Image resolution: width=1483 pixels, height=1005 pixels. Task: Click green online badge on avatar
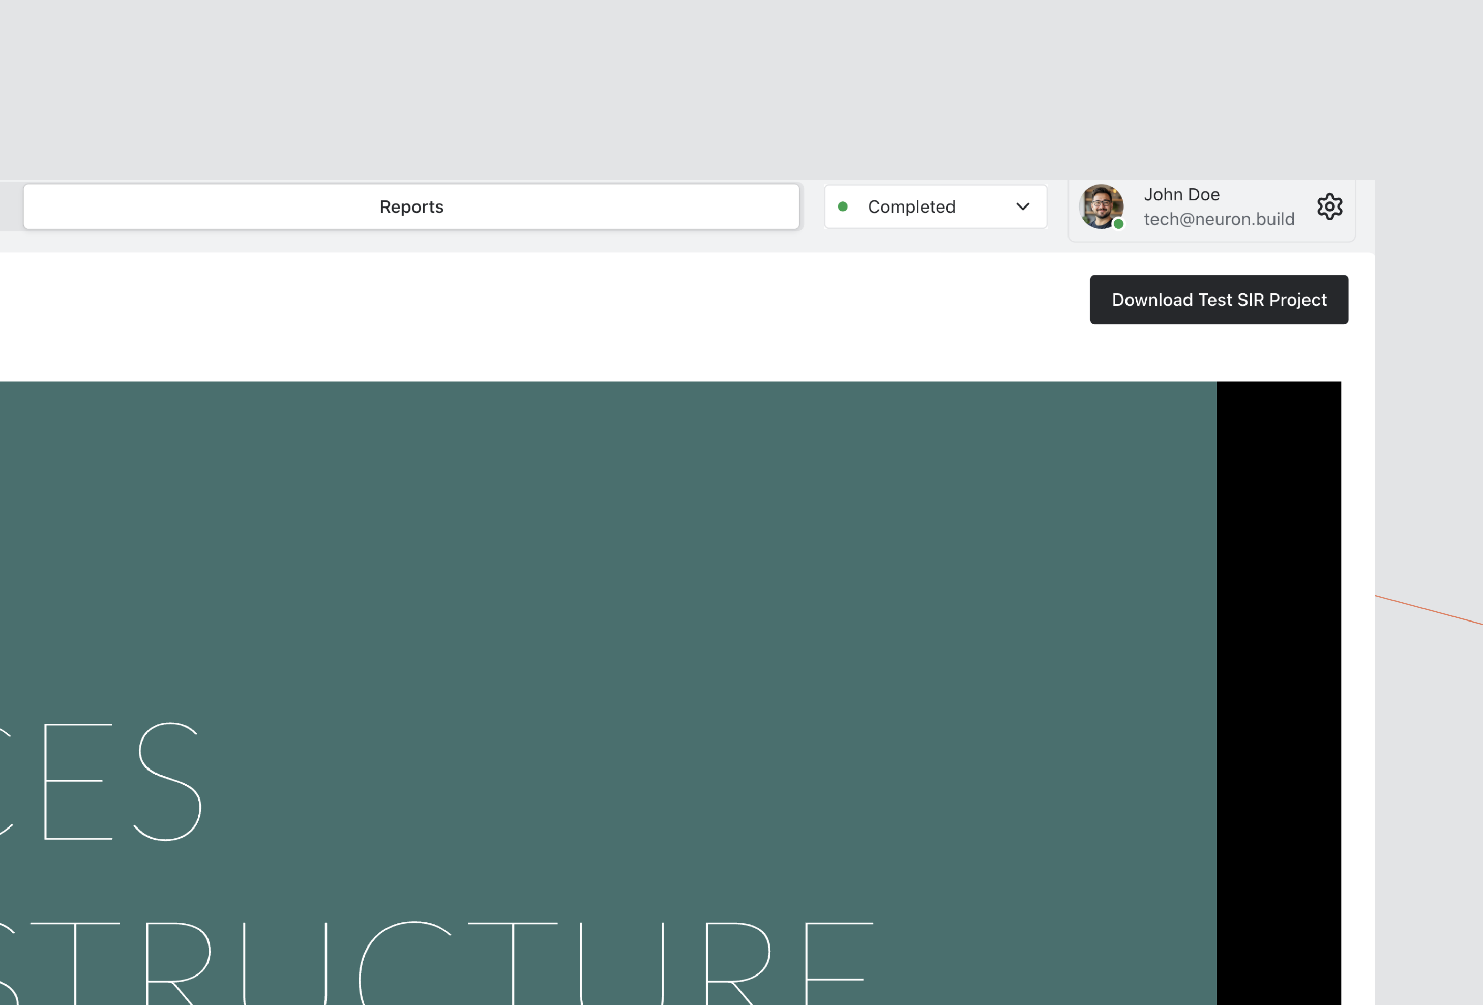coord(1118,224)
